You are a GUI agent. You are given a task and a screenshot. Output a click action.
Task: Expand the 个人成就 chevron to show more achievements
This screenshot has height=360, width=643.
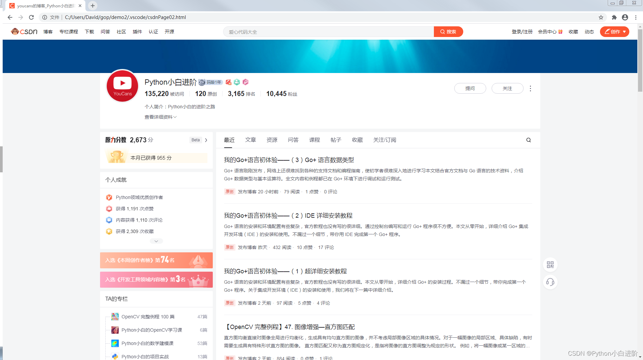(156, 241)
